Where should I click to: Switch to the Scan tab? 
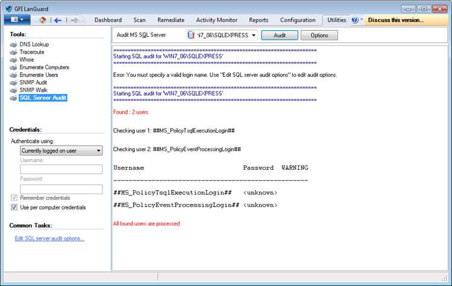tap(140, 20)
